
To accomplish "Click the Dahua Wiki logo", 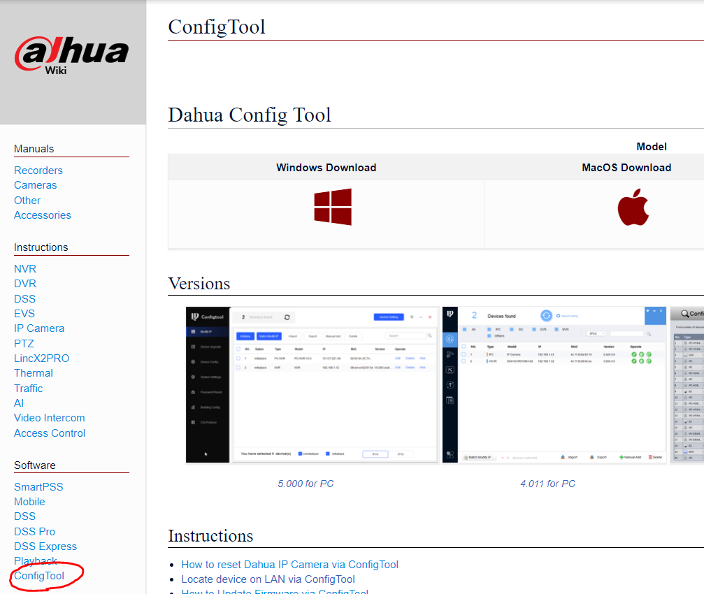I will tap(72, 56).
